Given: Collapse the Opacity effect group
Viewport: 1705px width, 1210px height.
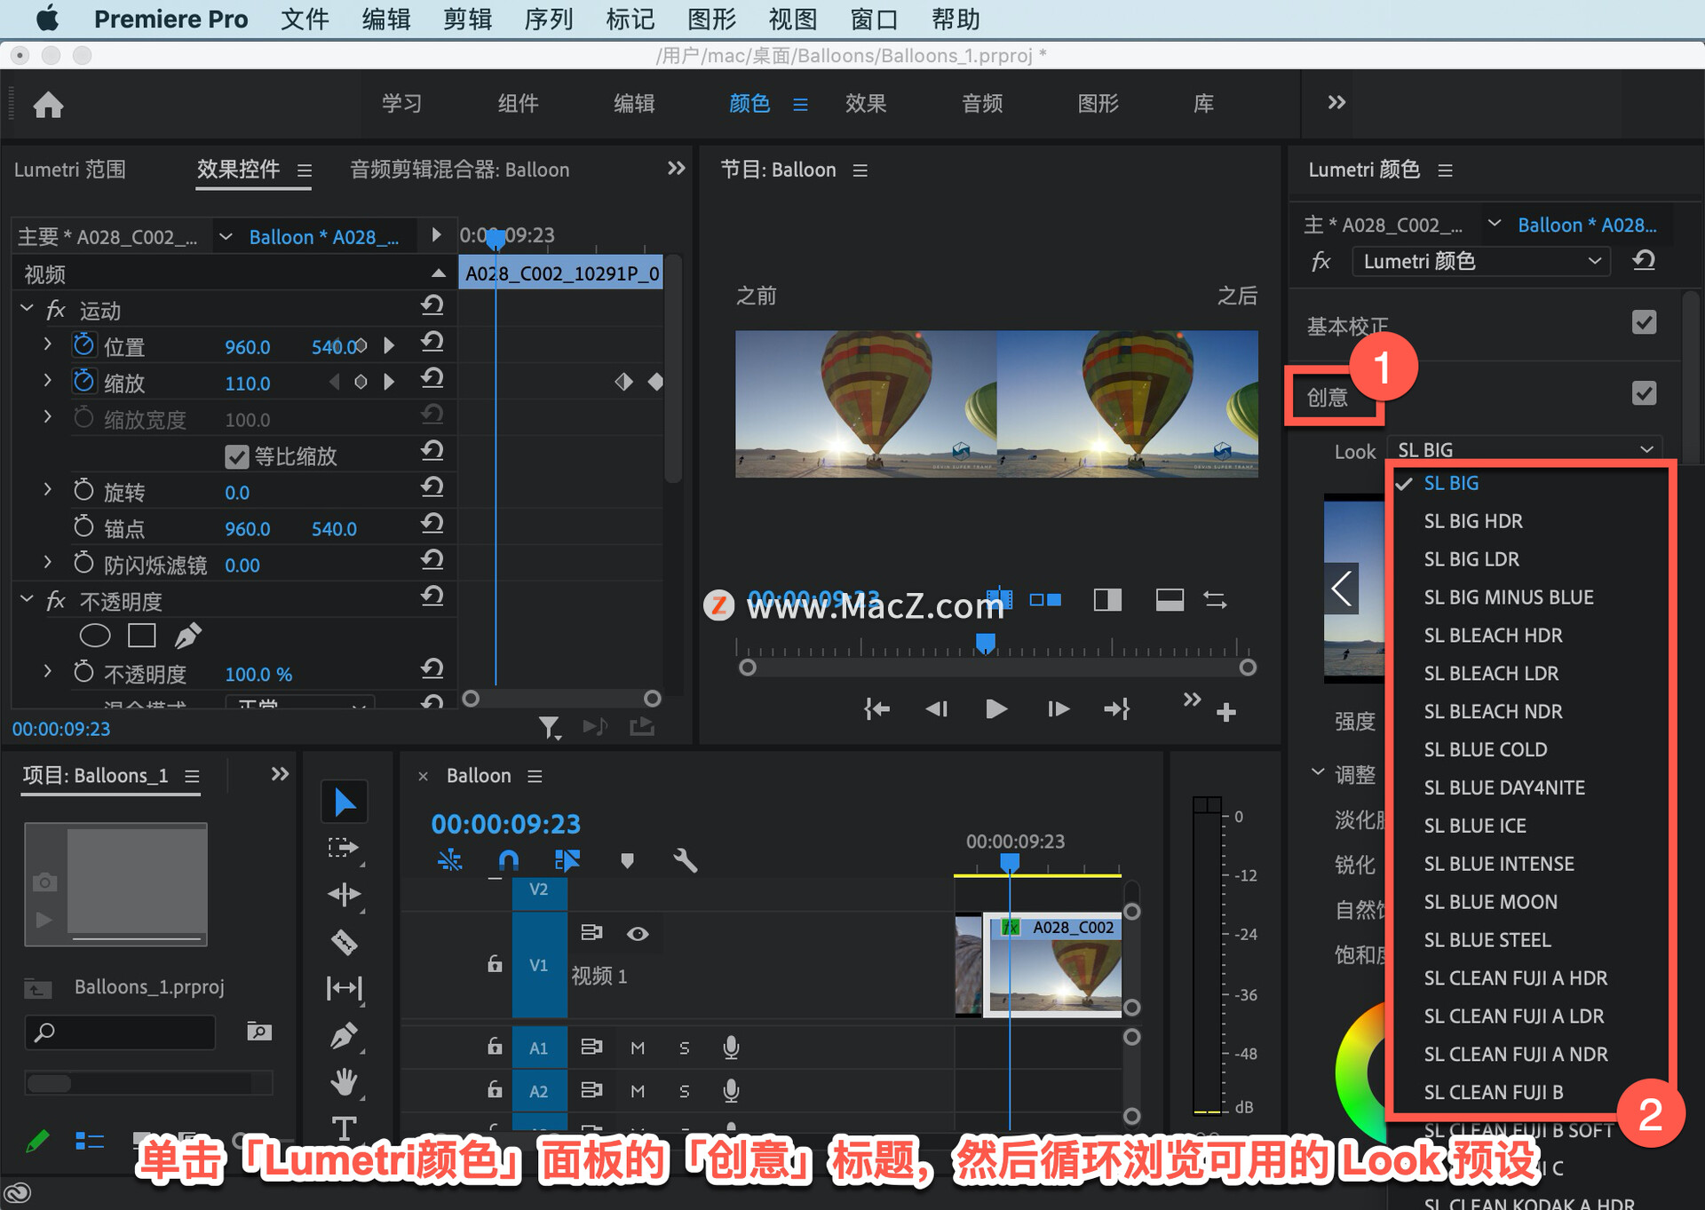Looking at the screenshot, I should pos(27,599).
